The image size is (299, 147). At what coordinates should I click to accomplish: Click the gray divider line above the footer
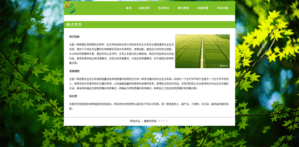[149, 117]
